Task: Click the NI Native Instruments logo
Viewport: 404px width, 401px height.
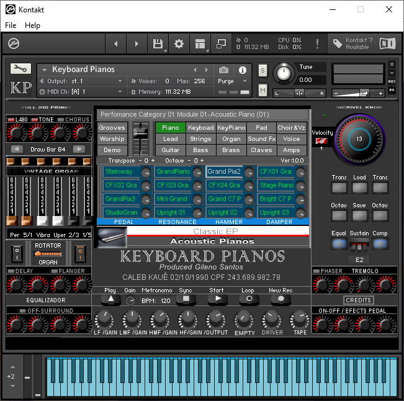Action: point(387,43)
